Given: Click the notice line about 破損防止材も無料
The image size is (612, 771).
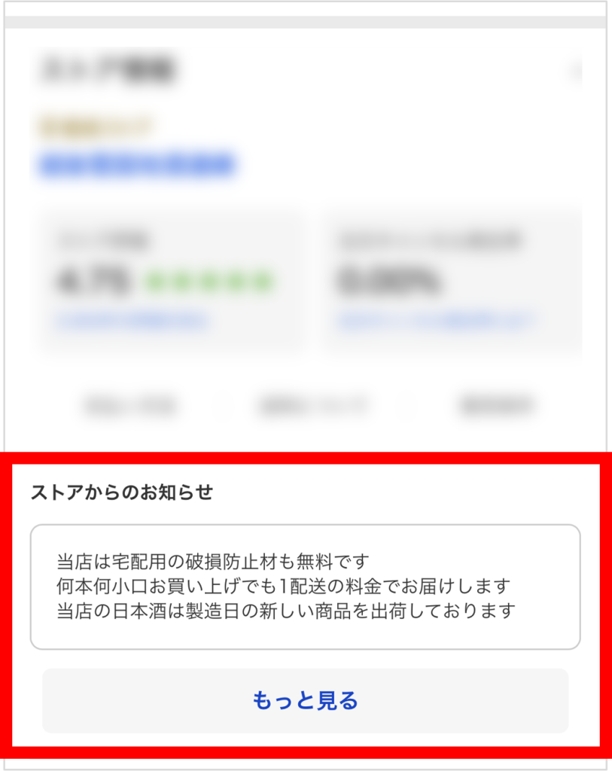Looking at the screenshot, I should click(x=213, y=561).
